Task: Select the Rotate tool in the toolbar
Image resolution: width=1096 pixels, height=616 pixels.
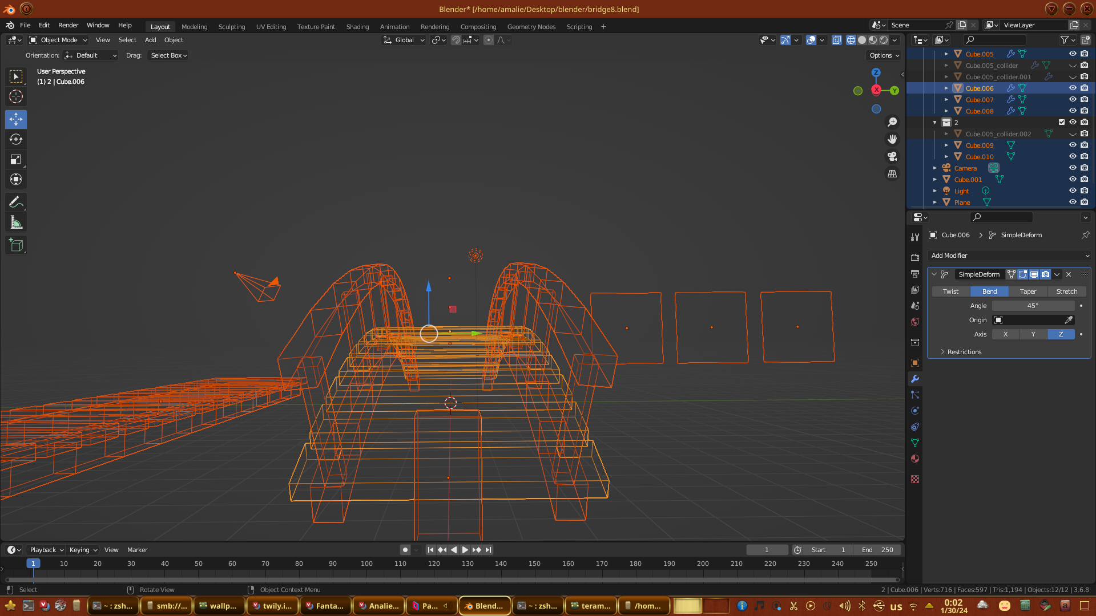Action: pyautogui.click(x=16, y=139)
